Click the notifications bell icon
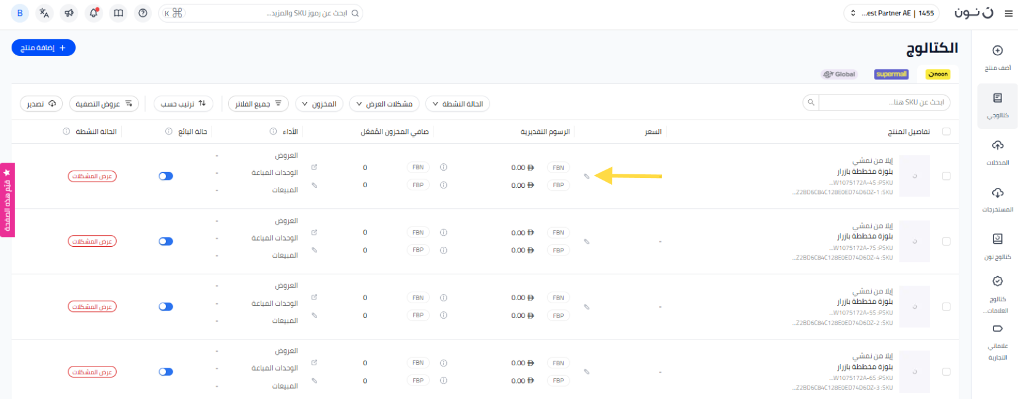1018x399 pixels. tap(93, 13)
